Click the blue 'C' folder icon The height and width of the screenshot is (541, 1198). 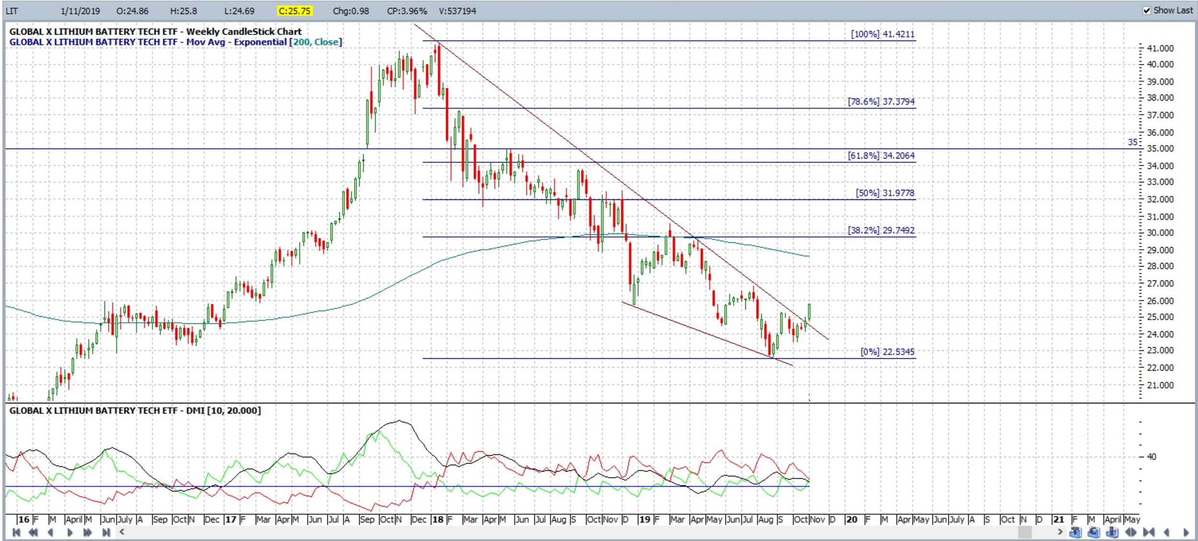pyautogui.click(x=1094, y=532)
